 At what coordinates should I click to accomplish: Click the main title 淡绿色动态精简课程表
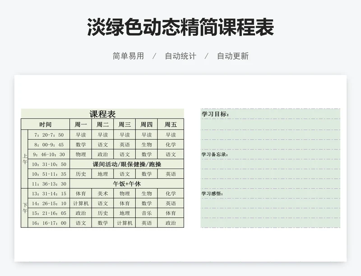click(x=180, y=27)
